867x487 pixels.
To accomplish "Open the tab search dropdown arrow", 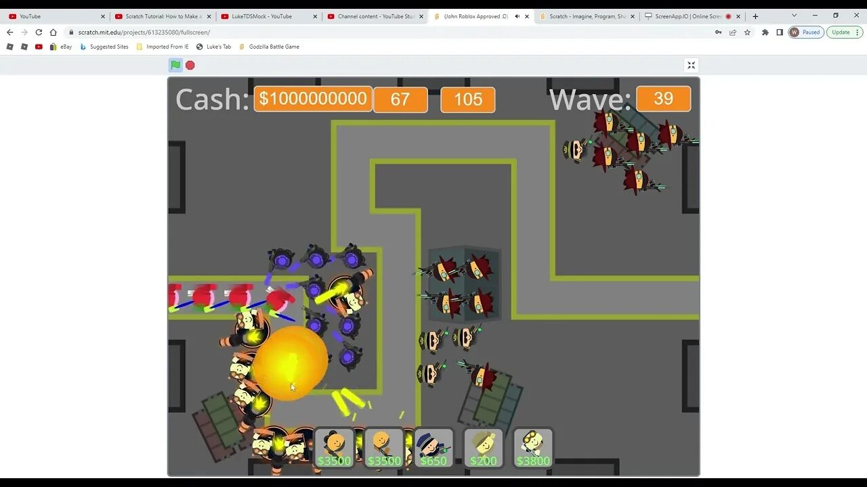I will click(x=794, y=16).
